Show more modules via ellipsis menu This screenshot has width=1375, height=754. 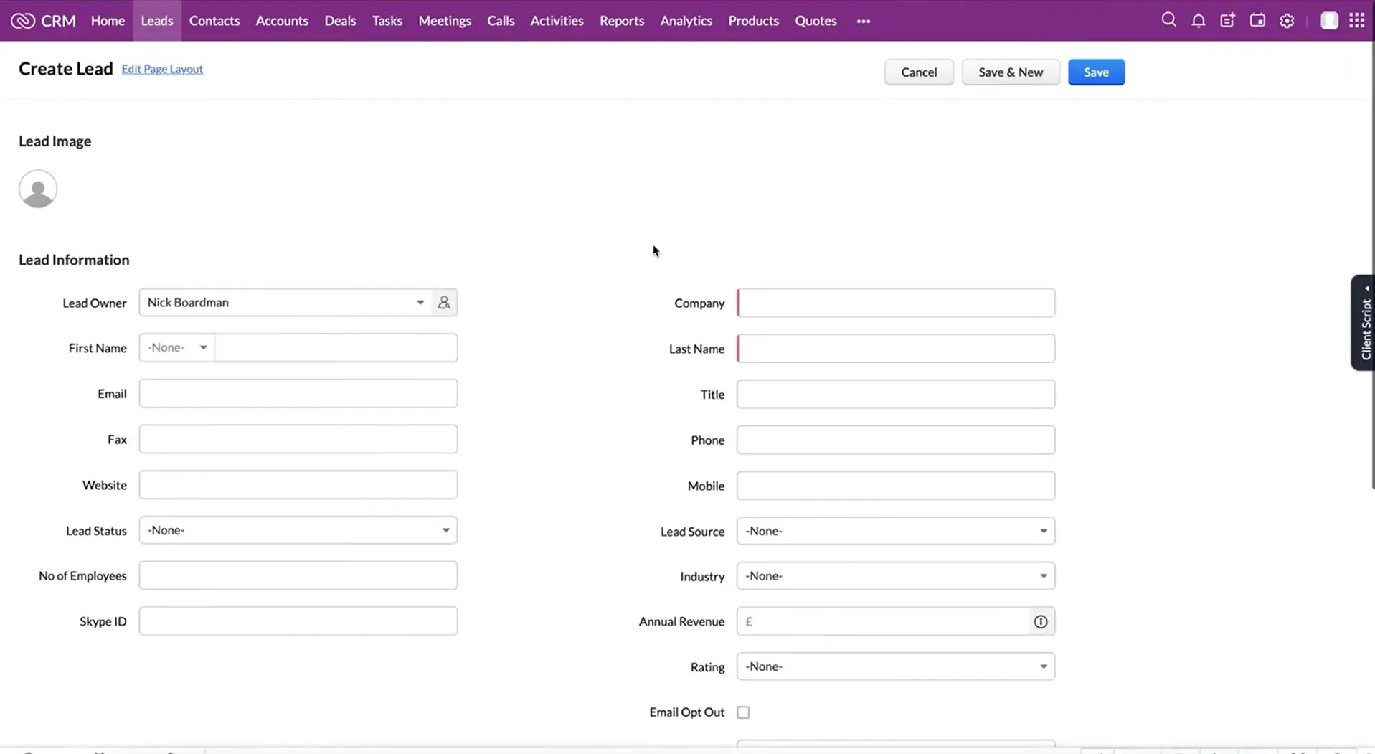863,21
